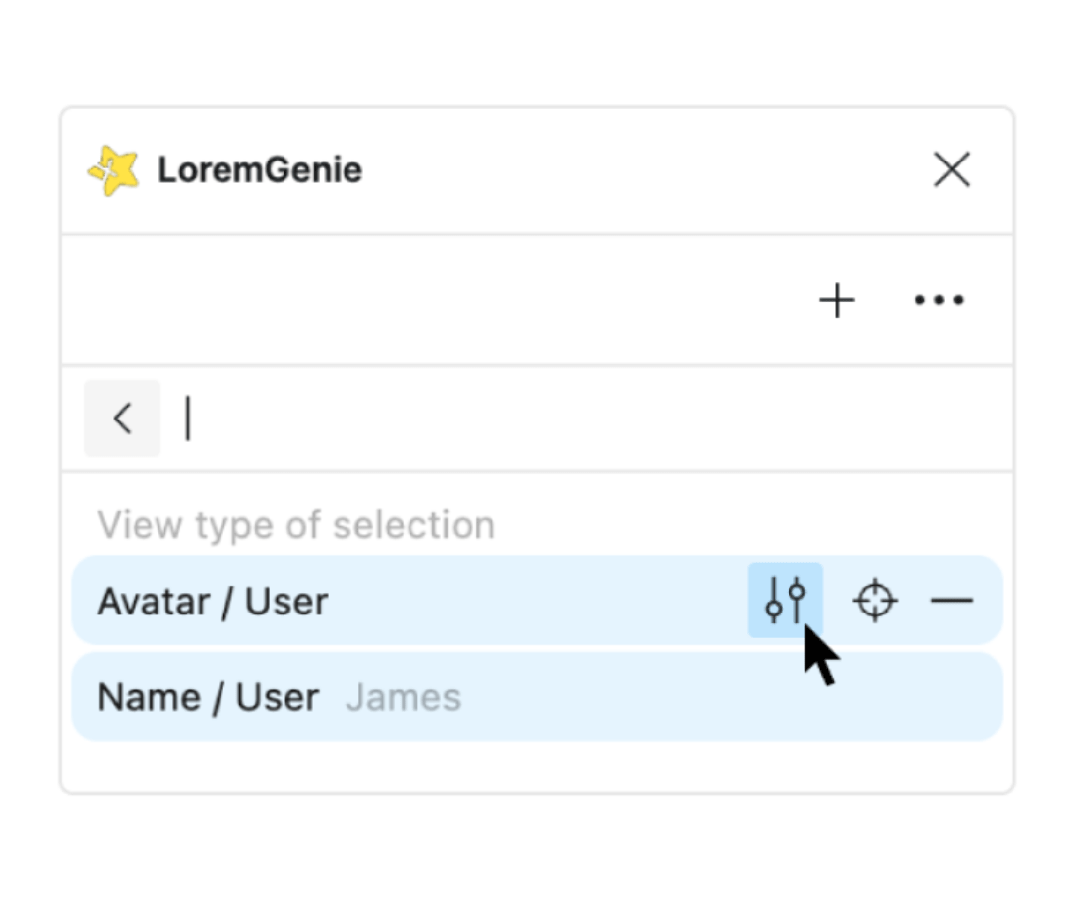Click empty space right of James value
1073x904 pixels.
click(728, 697)
